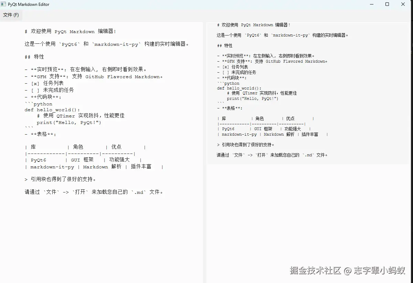Click the '**GFM 支持**' line in left editor
Image resolution: width=413 pixels, height=283 pixels.
click(x=94, y=76)
